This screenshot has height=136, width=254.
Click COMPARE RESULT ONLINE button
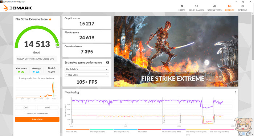click(37, 113)
